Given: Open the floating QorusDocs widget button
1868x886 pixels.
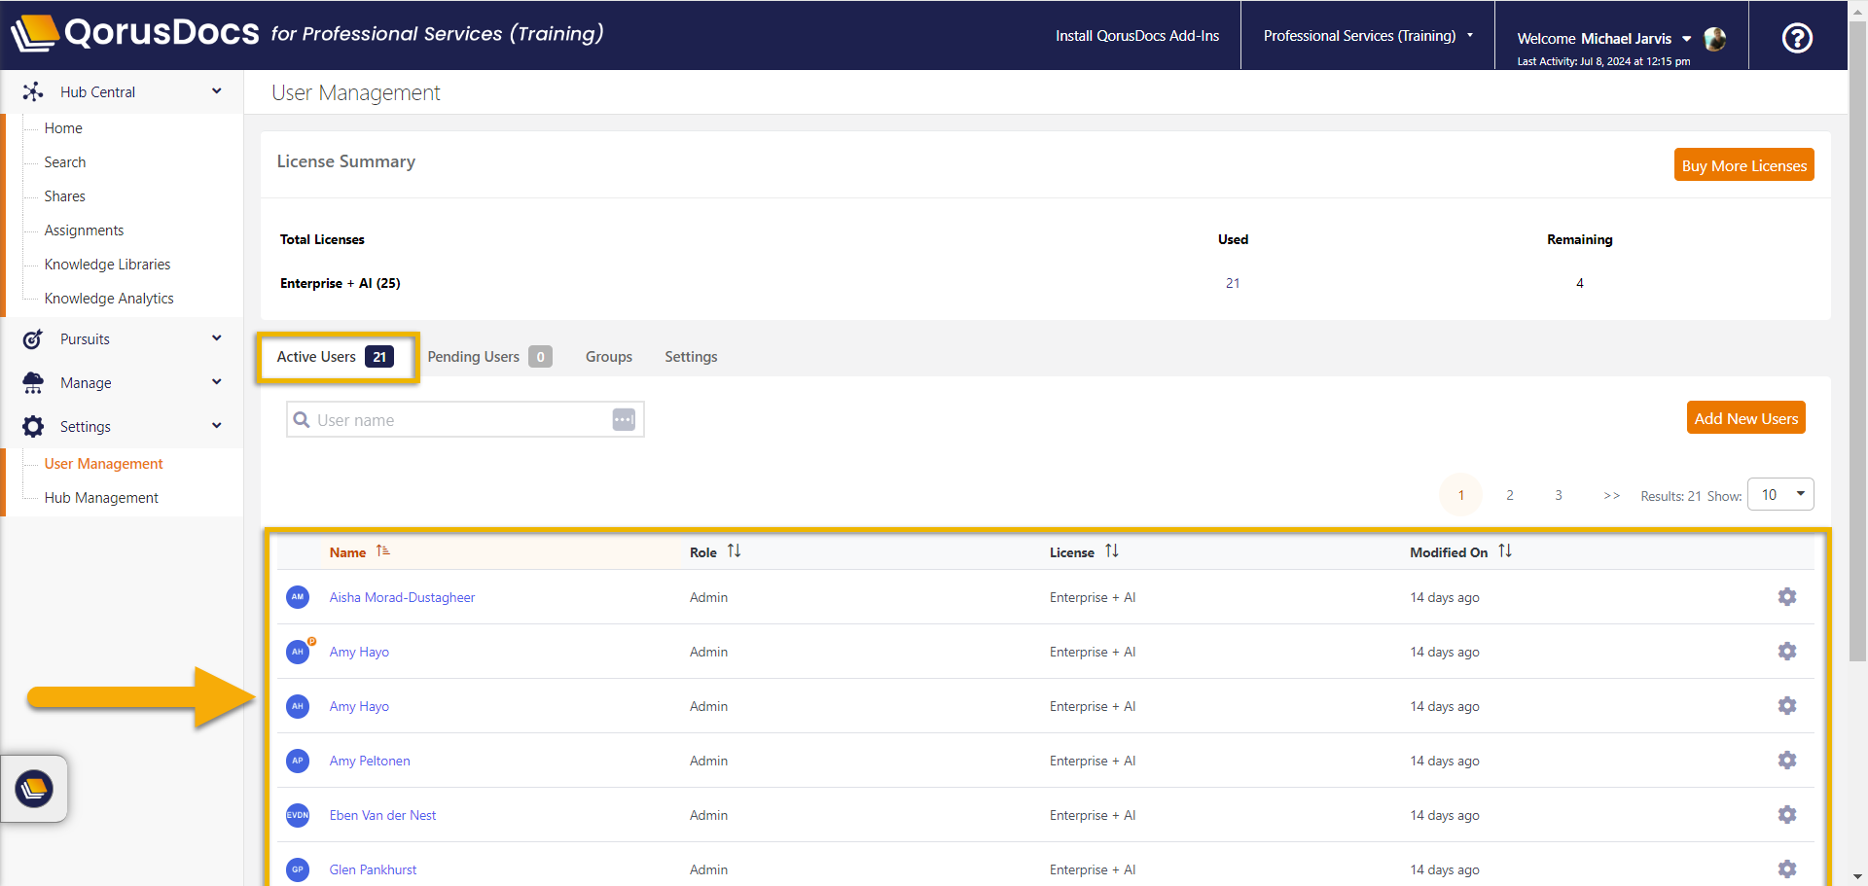Looking at the screenshot, I should 34,789.
